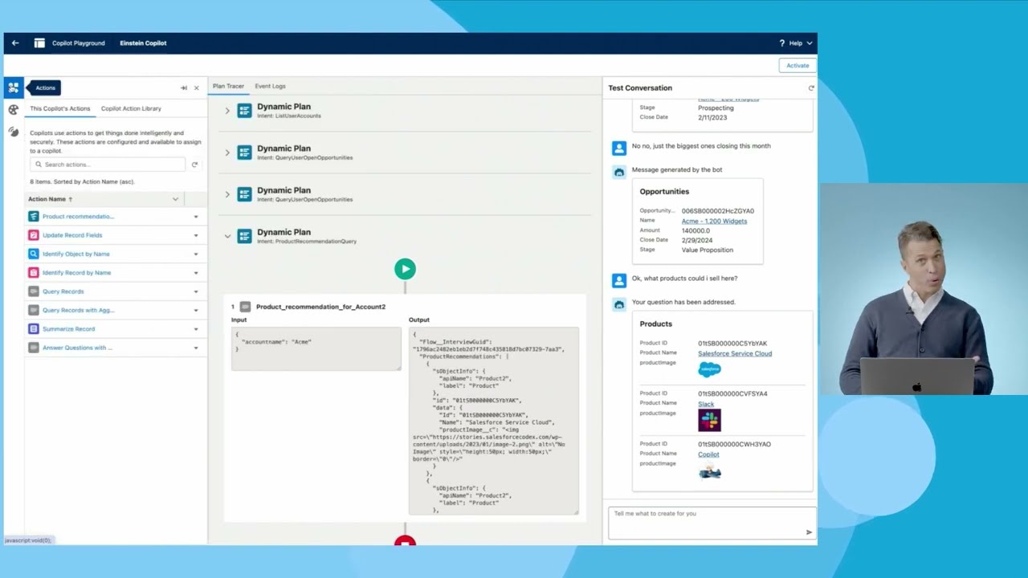Click Copilot Playground in the header
This screenshot has height=578, width=1028.
(79, 43)
